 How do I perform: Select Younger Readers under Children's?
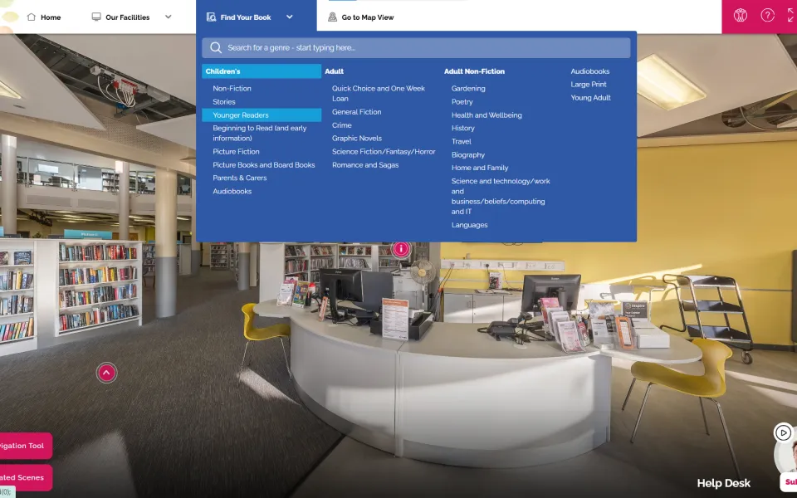pos(241,115)
